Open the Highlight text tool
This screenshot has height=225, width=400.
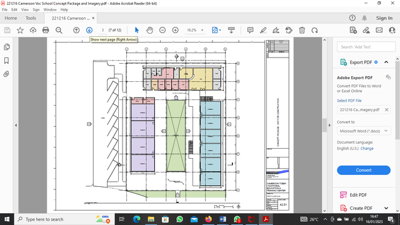[x=263, y=30]
